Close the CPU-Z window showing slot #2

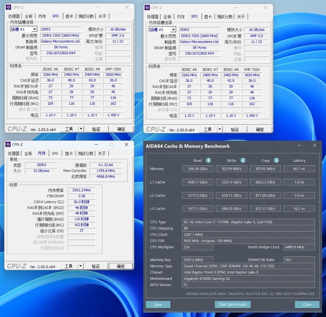pos(266,7)
